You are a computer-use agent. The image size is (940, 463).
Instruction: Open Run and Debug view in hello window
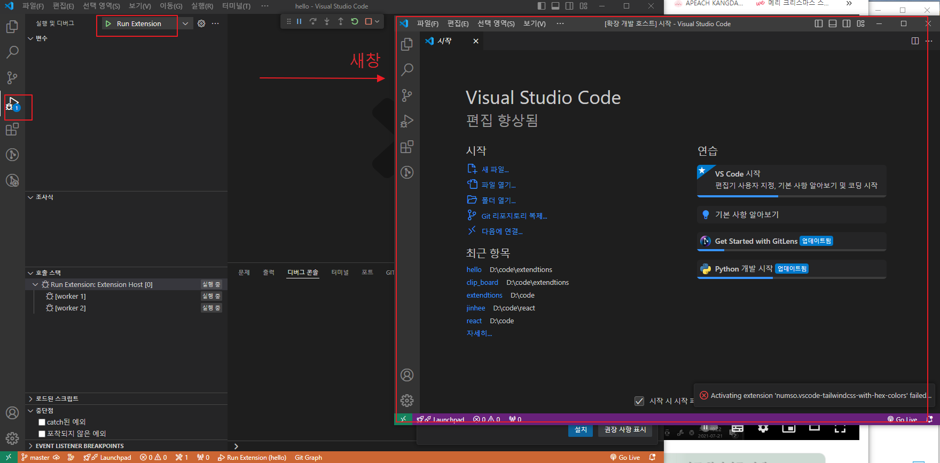pyautogui.click(x=12, y=103)
